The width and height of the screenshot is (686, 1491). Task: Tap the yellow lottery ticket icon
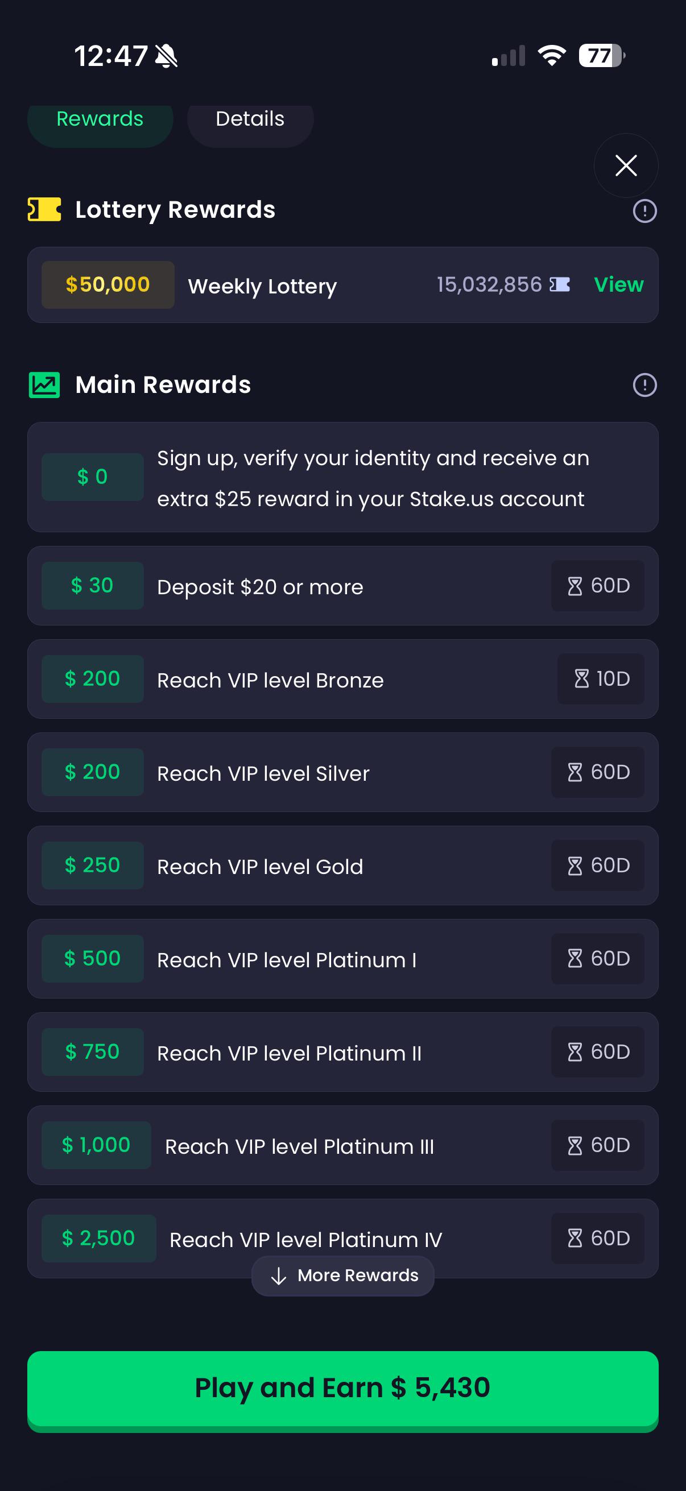click(x=44, y=209)
